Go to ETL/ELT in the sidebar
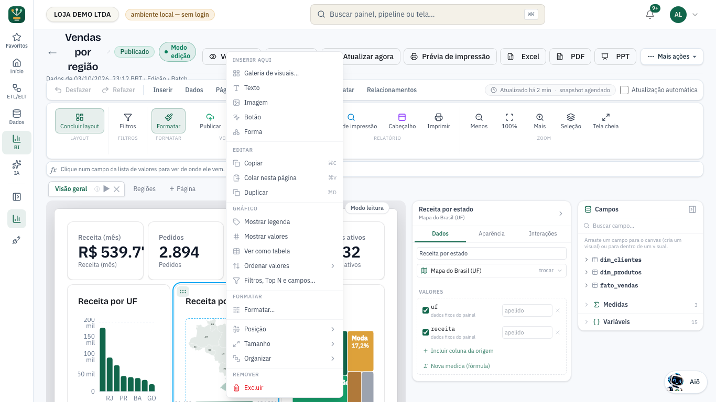The image size is (716, 402). click(x=17, y=92)
